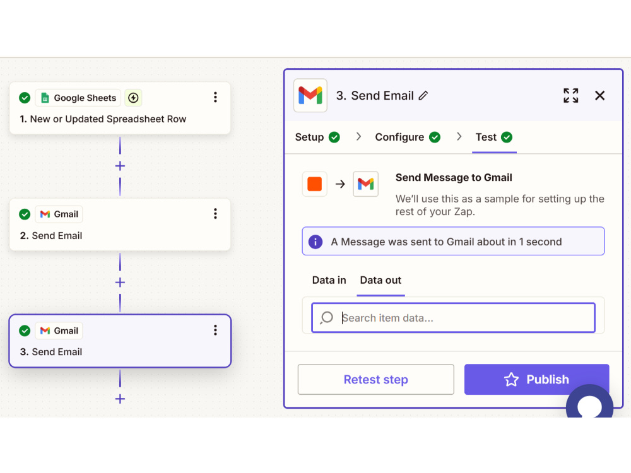Click the Search item data field
631x473 pixels.
tap(453, 318)
